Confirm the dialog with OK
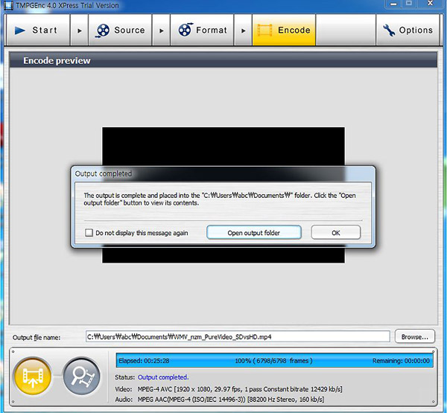Screen dimensions: 447x413 tap(335, 233)
